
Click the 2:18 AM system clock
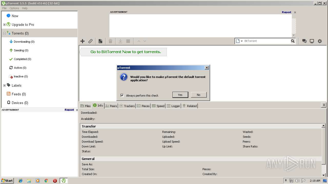coord(315,181)
